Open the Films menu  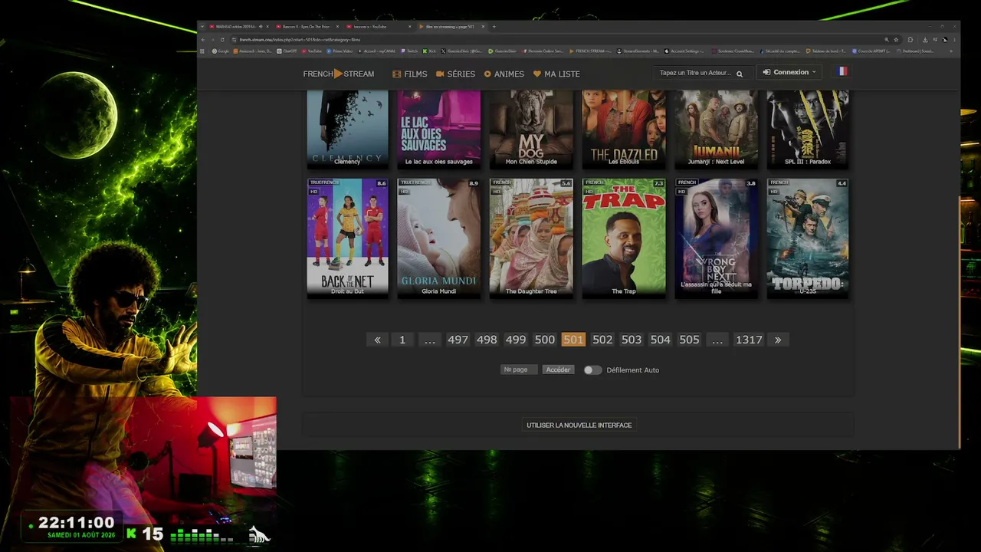410,74
